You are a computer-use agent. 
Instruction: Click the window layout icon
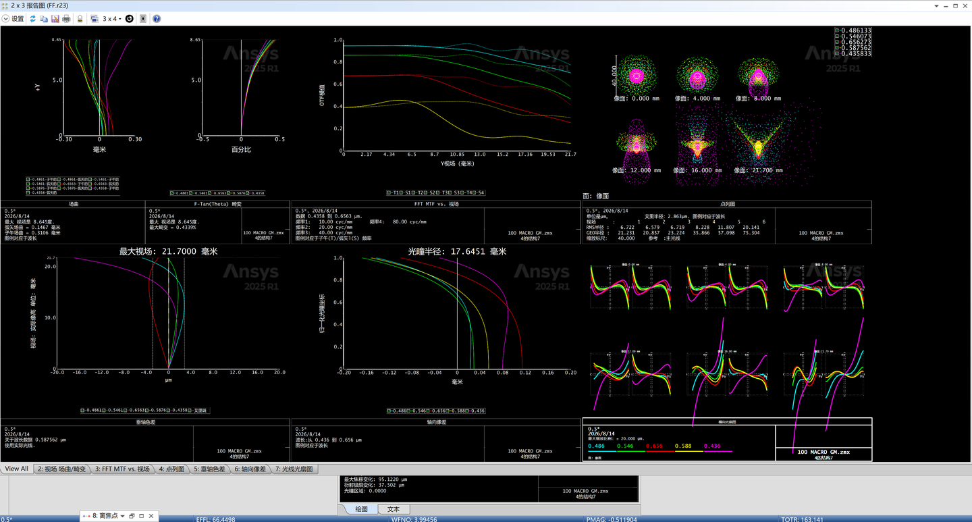(94, 19)
